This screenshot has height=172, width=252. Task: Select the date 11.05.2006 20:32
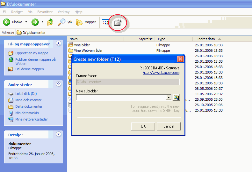pyautogui.click(x=209, y=94)
